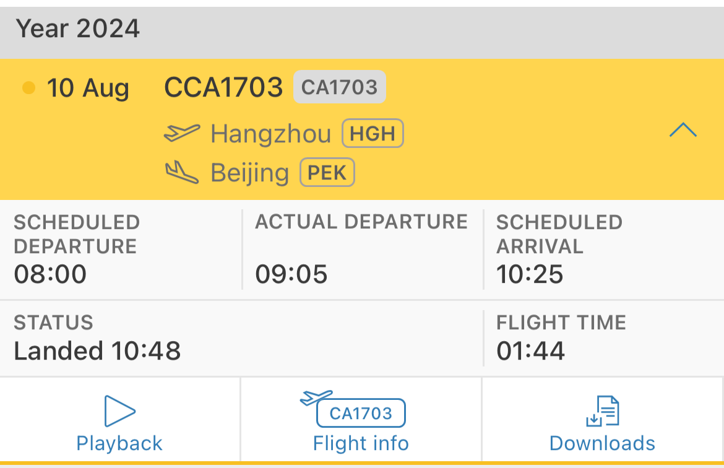Select the HGH airport code badge
Image resolution: width=724 pixels, height=468 pixels.
[x=373, y=134]
